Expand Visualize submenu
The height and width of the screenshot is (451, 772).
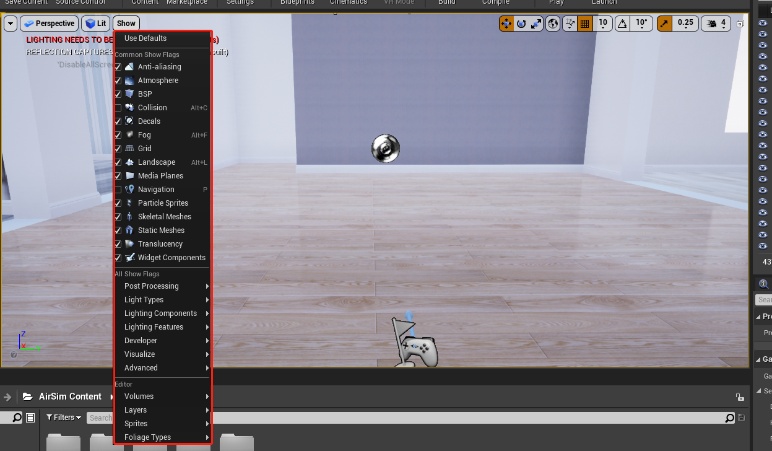(162, 354)
